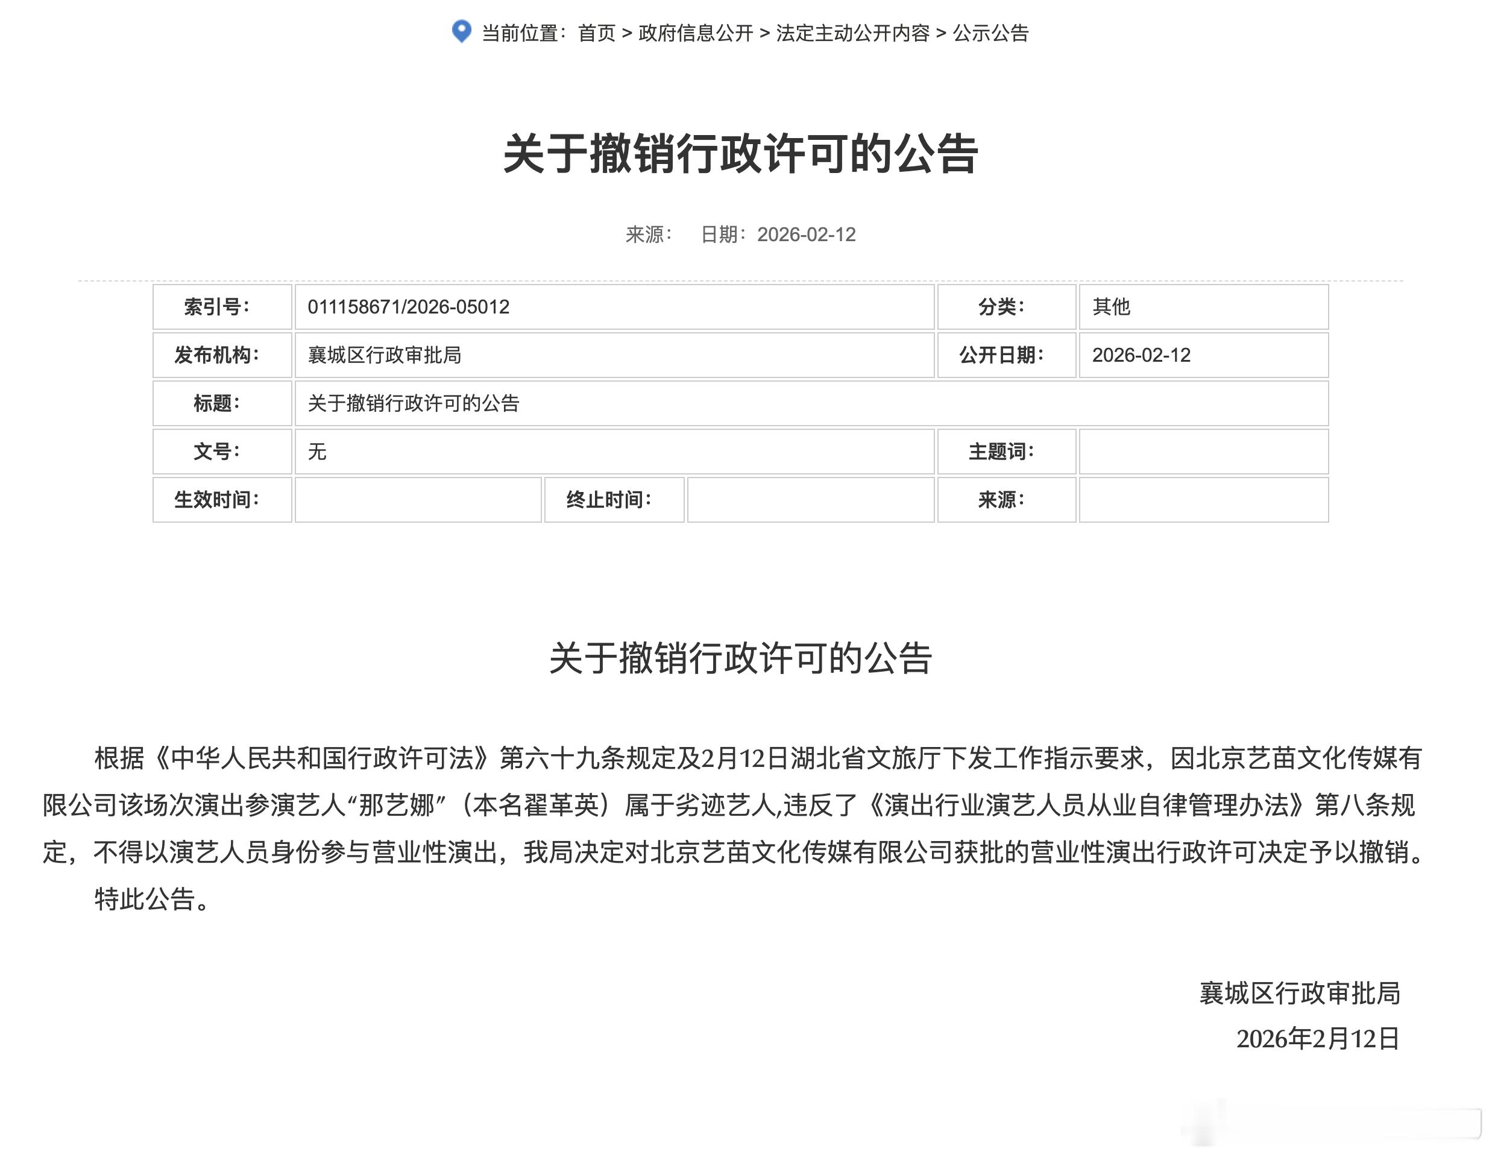Image resolution: width=1495 pixels, height=1160 pixels.
Task: Click the 公开日期 2026-02-12 cell
Action: 1141,355
